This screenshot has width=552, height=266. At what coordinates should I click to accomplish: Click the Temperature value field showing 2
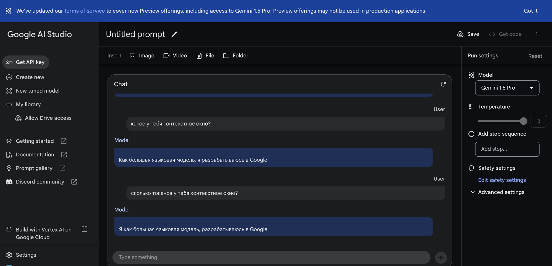point(539,121)
